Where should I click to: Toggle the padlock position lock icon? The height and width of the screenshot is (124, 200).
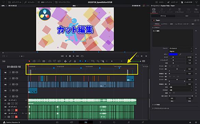pyautogui.click(x=75, y=61)
